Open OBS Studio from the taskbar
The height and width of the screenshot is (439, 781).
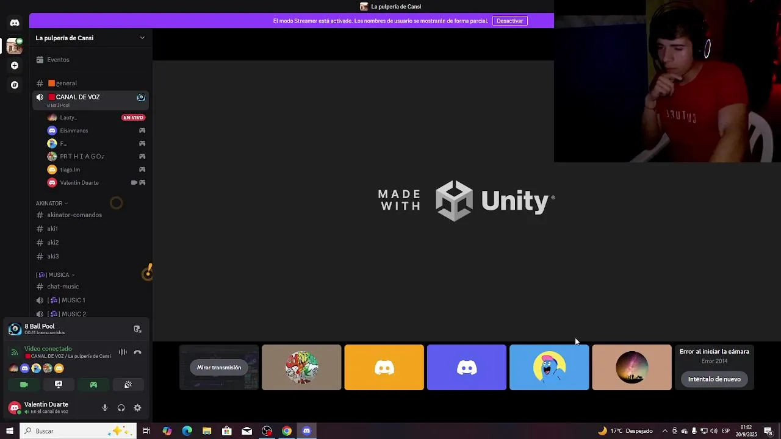point(267,431)
